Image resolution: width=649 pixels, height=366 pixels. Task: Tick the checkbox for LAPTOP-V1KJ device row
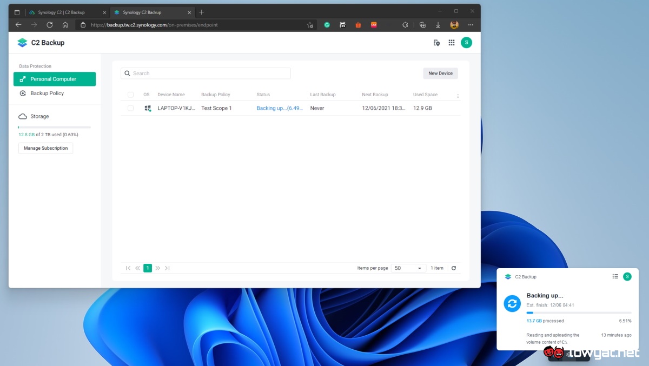point(130,108)
